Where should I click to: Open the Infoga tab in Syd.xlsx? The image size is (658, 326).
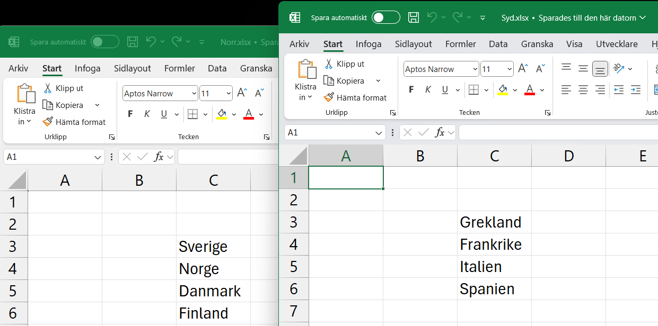point(369,44)
